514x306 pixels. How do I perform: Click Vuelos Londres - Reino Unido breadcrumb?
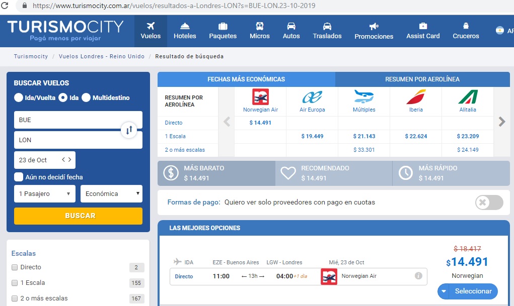pos(102,56)
